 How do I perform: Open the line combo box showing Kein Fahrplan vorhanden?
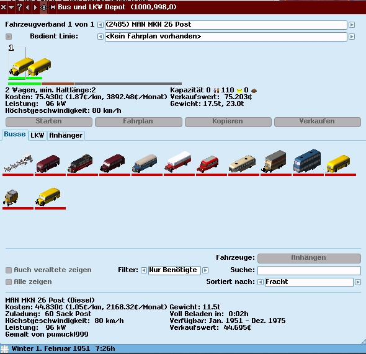[226, 37]
